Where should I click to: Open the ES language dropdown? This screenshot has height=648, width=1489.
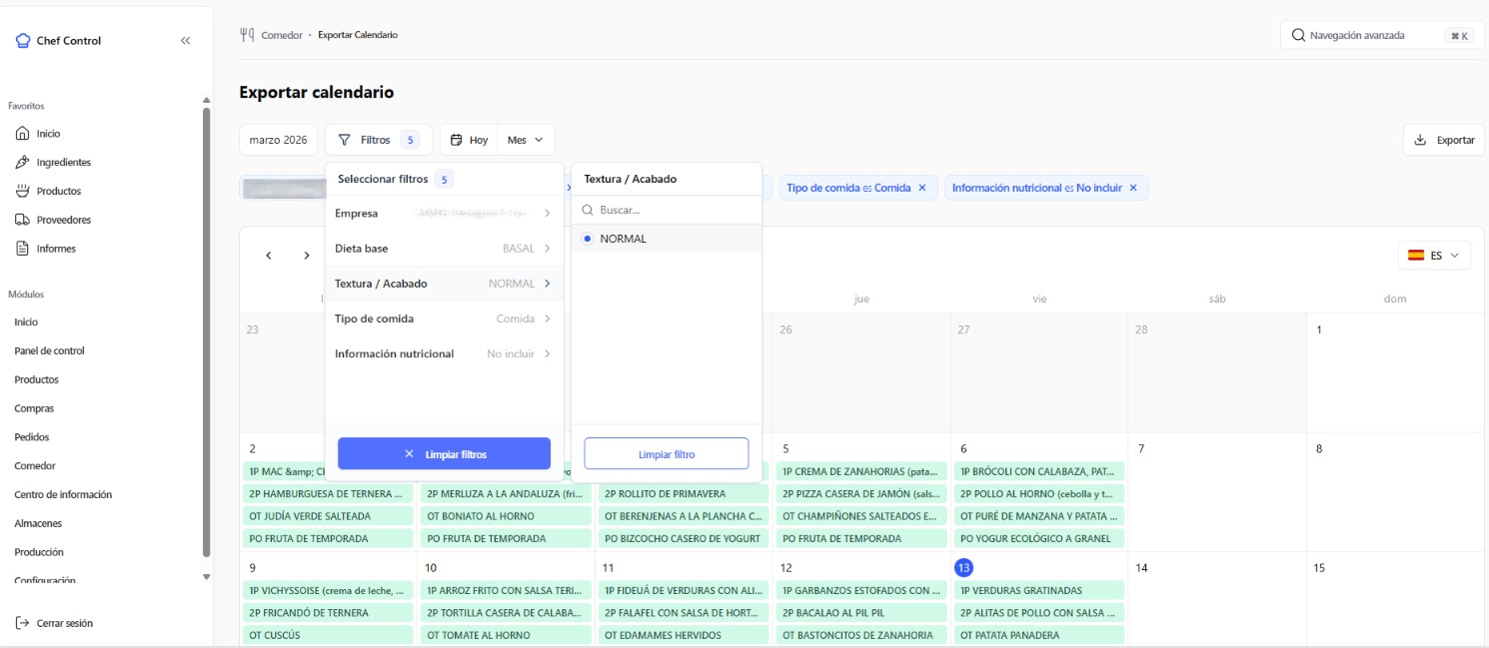coord(1434,256)
